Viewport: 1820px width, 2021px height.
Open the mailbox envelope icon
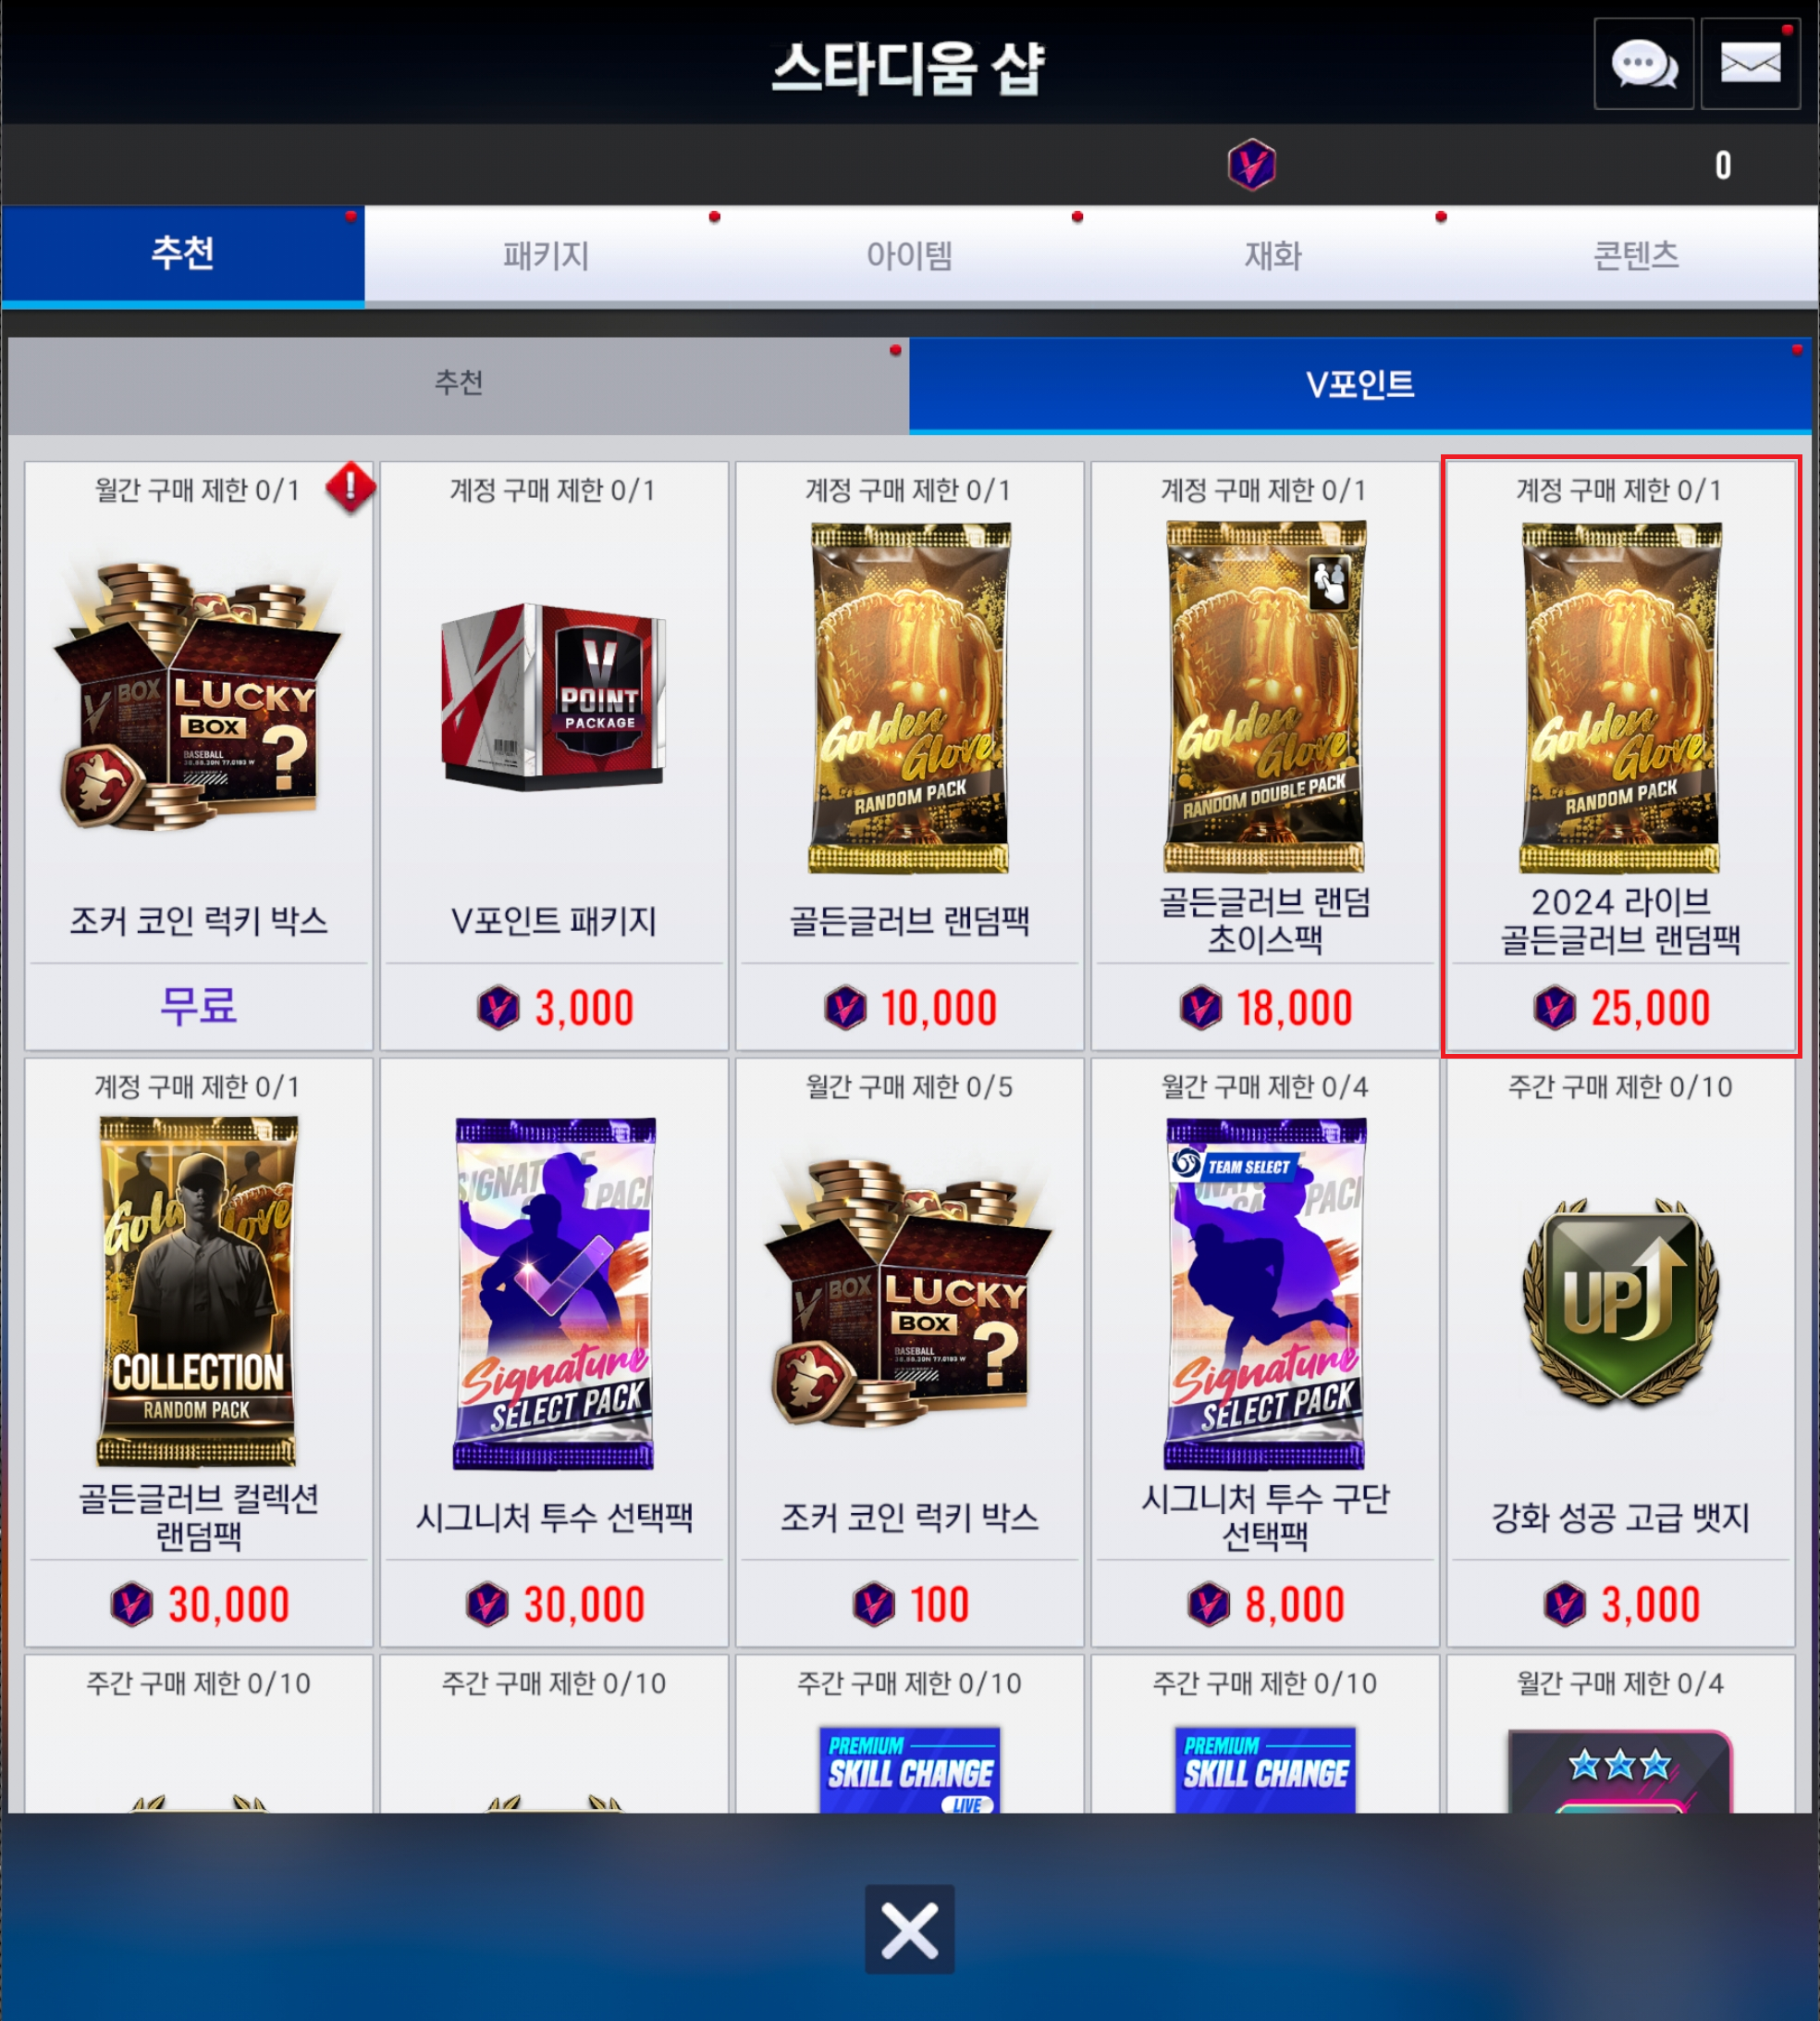pos(1750,64)
